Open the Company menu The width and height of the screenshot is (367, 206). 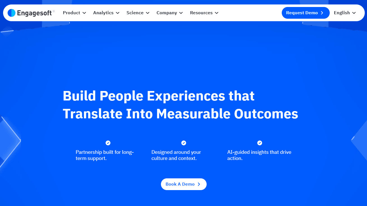coord(170,13)
